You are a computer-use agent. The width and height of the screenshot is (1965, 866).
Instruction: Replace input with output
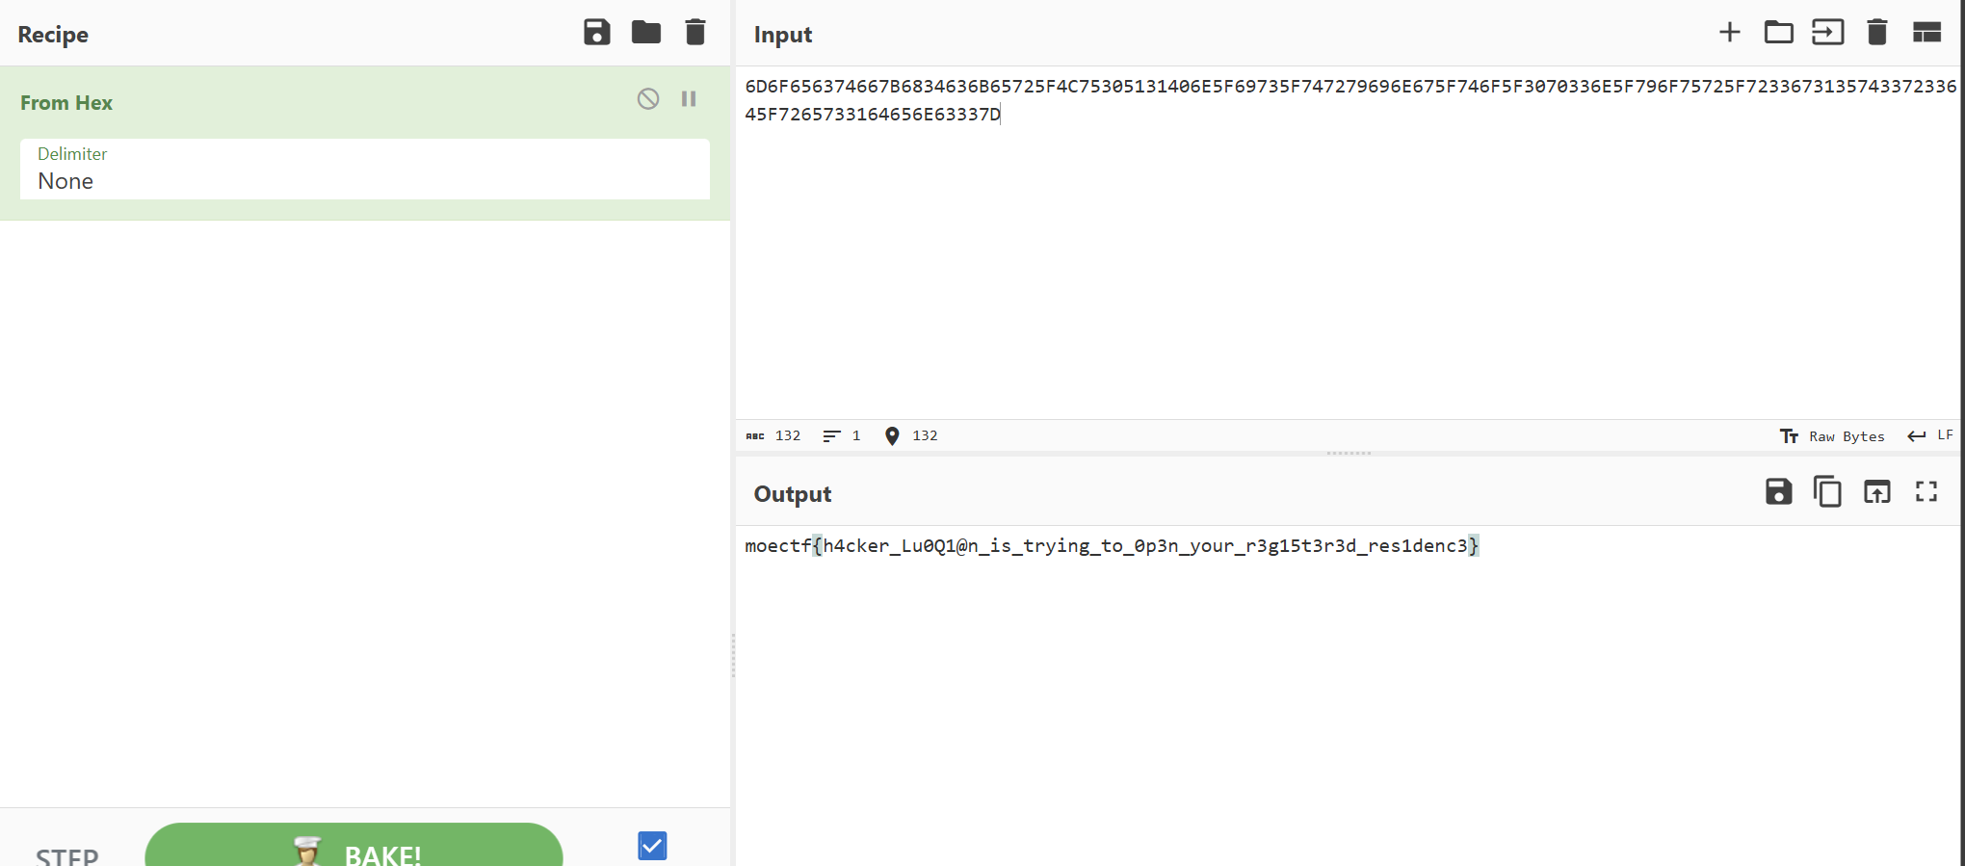tap(1877, 492)
